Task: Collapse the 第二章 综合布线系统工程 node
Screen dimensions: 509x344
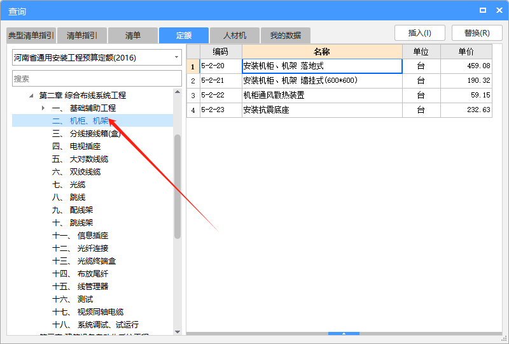Action: pyautogui.click(x=31, y=96)
